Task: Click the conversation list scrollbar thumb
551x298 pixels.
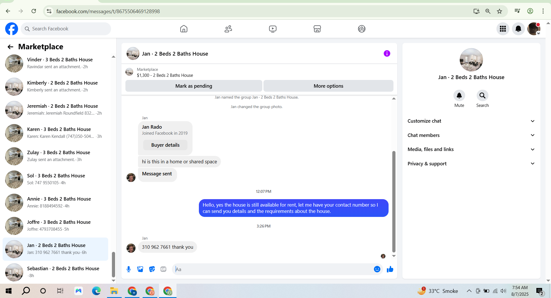Action: (113, 264)
